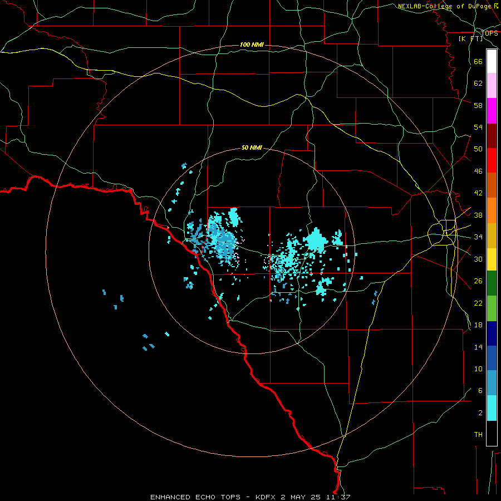The image size is (501, 501).
Task: Click the KDFX station identifier
Action: 266,497
